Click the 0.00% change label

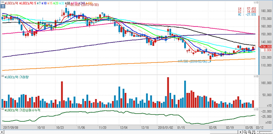point(268,50)
